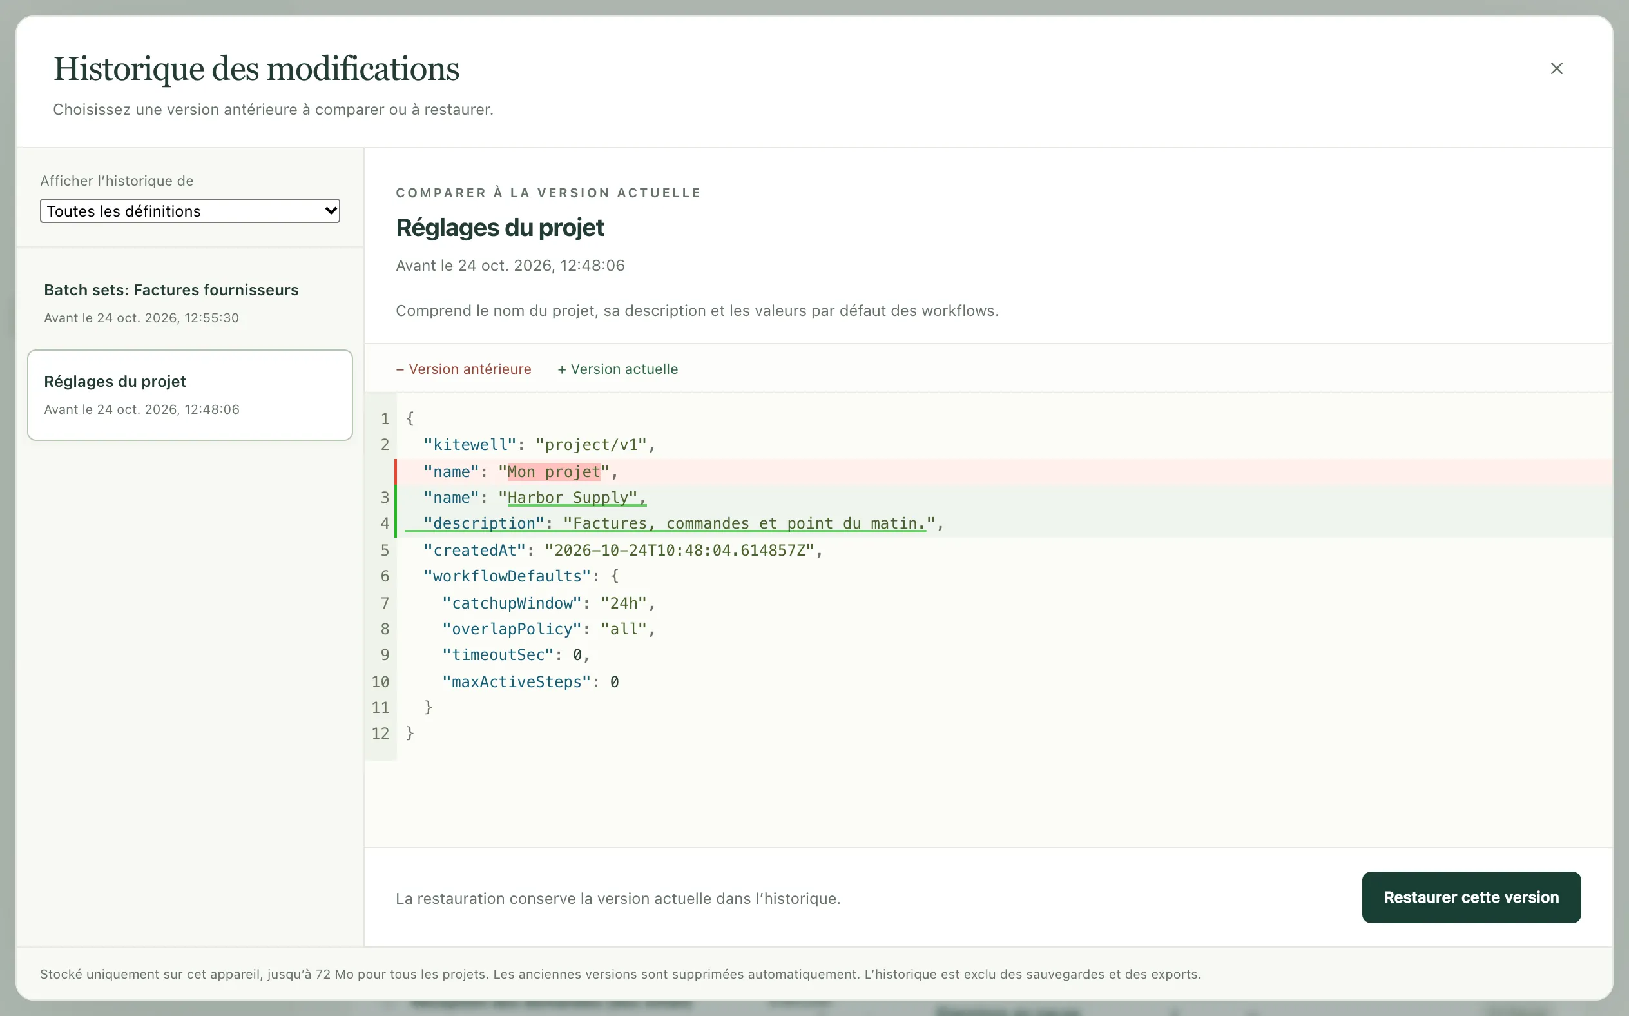This screenshot has width=1629, height=1016.
Task: Click the "maxActiveSteps": 0 line
Action: [x=1003, y=682]
